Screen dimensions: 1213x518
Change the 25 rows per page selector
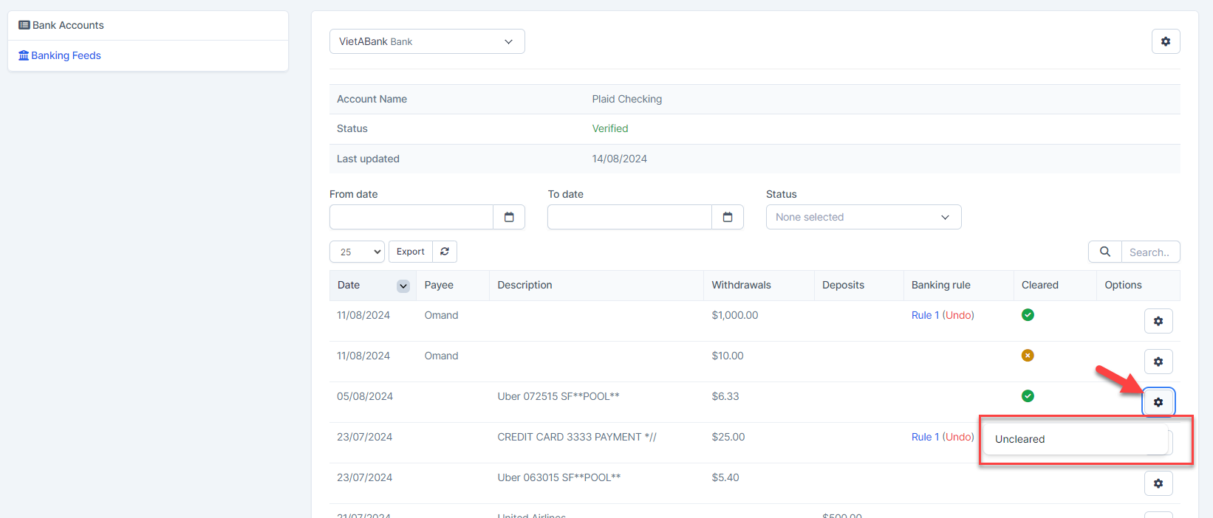tap(357, 252)
